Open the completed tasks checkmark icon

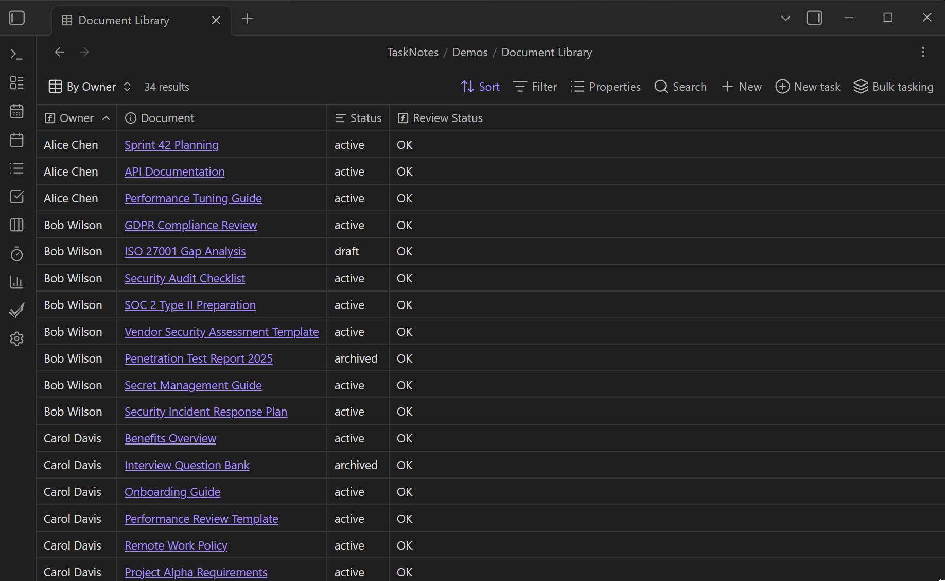(x=16, y=310)
